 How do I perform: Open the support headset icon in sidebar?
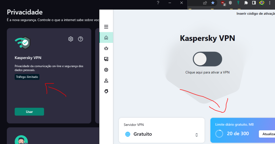click(x=106, y=91)
